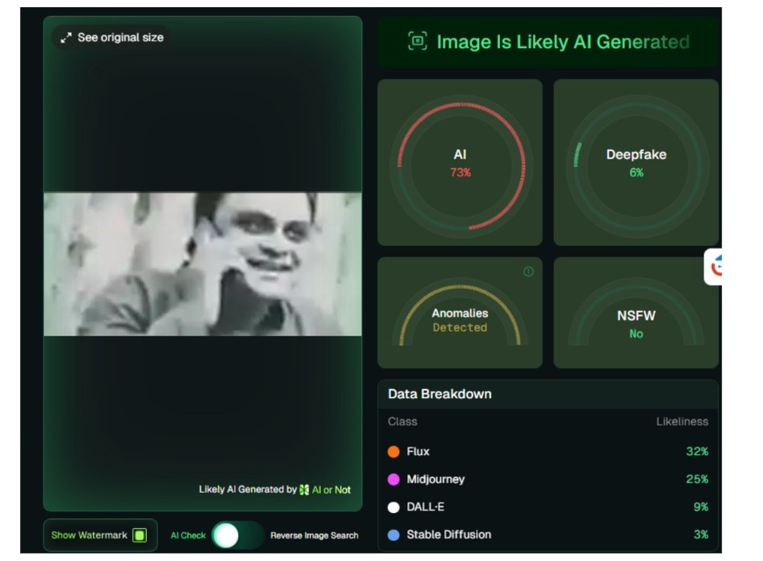Click the white DALL·E class dot

click(x=394, y=507)
